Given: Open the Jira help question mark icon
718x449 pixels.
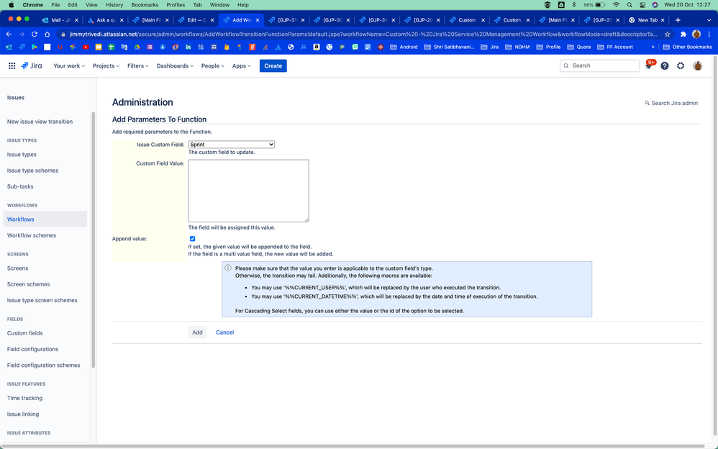Looking at the screenshot, I should pos(664,65).
